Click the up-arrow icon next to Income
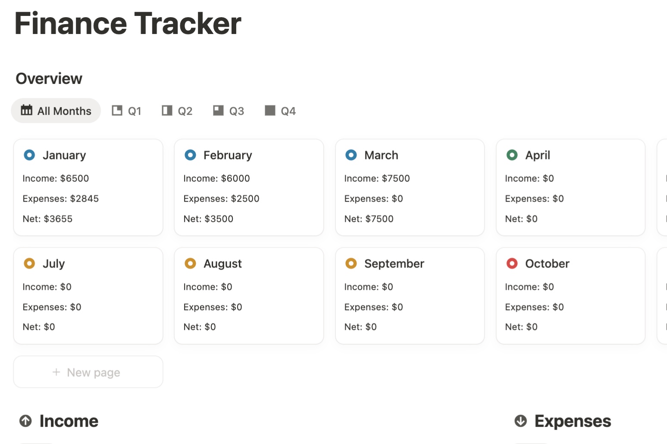Screen dimensions: 667x444 pyautogui.click(x=26, y=421)
